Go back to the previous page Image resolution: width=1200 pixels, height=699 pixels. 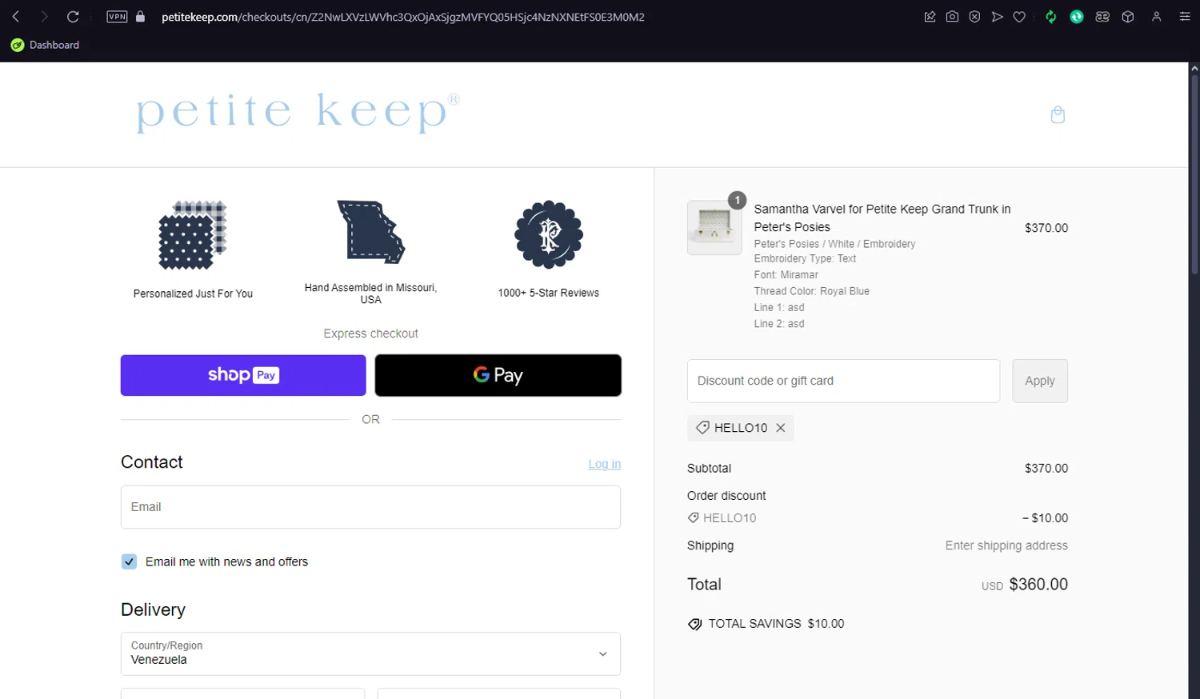tap(16, 17)
